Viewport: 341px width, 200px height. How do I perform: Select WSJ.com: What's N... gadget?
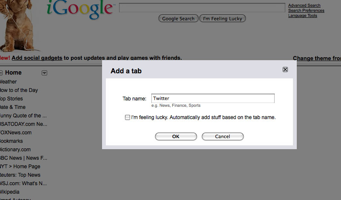[23, 183]
